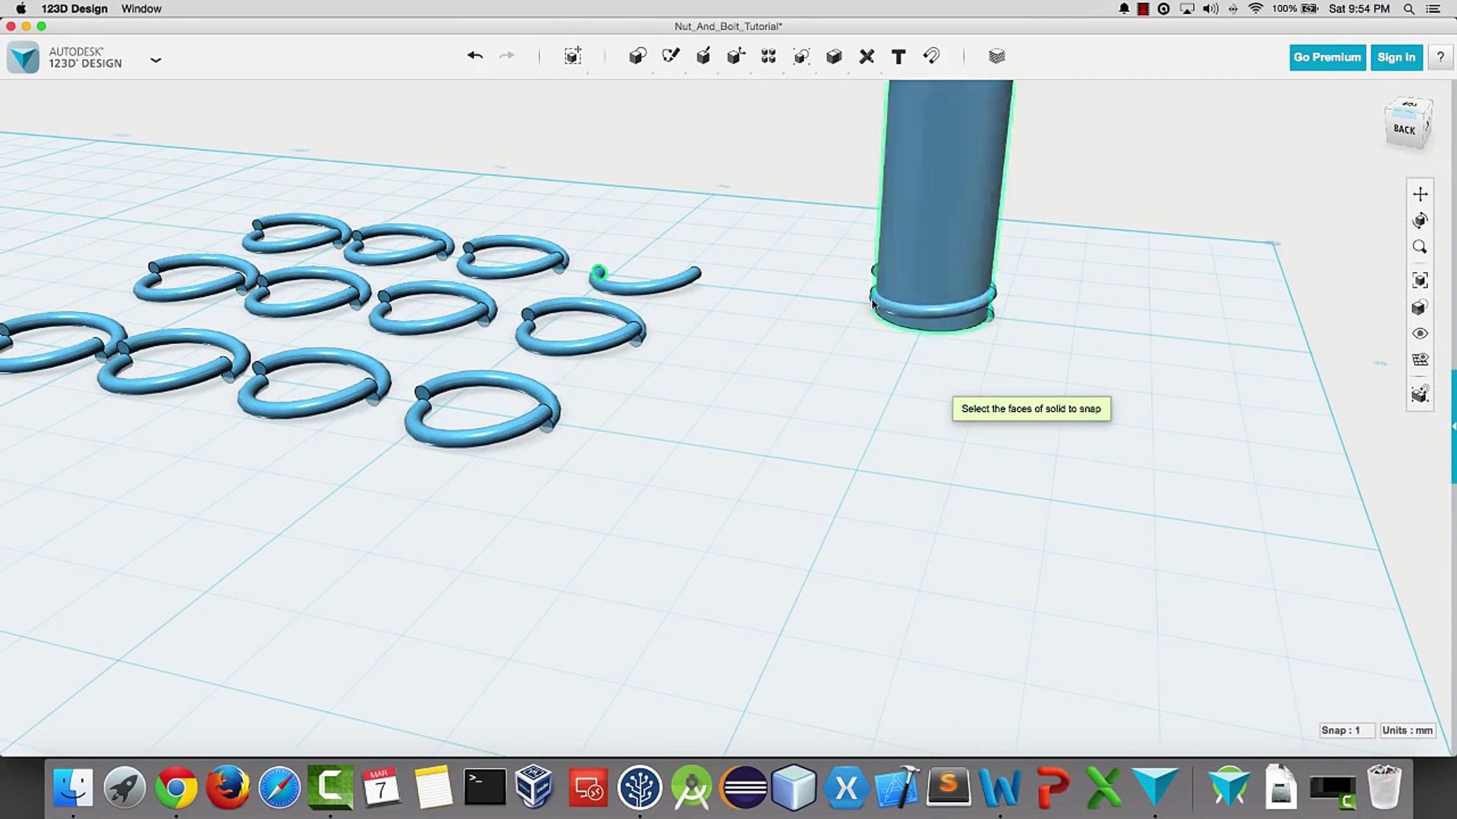Expand the 123D Design application menu arrow
Screen dimensions: 1457x819
tap(156, 60)
